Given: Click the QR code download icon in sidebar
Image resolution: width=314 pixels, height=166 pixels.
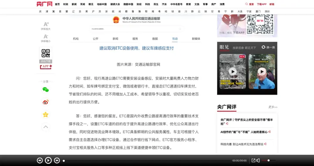Looking at the screenshot, I should tap(46, 54).
